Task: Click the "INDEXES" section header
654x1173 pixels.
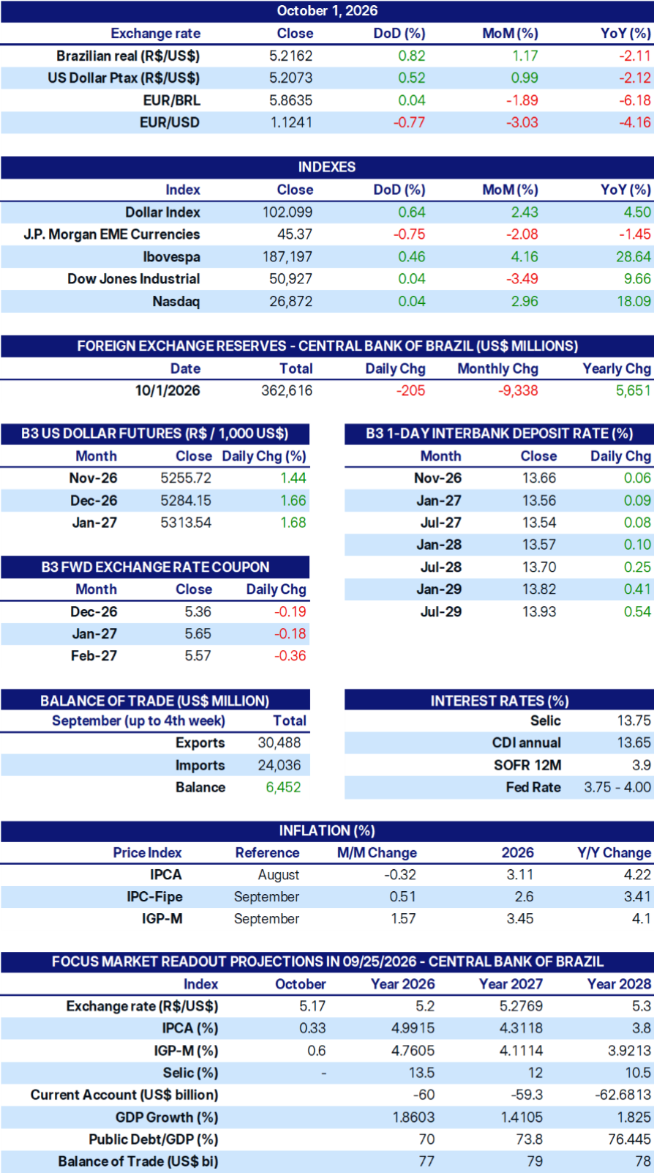Action: pyautogui.click(x=327, y=167)
